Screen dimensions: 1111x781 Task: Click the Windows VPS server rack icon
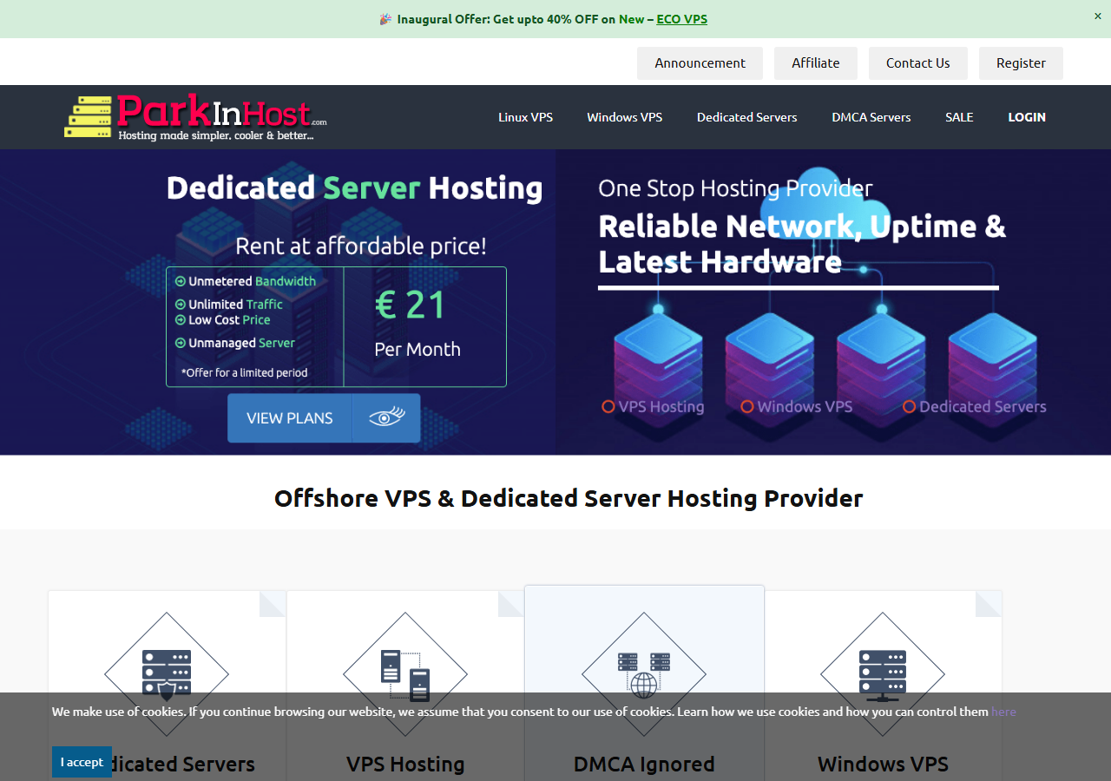click(883, 674)
